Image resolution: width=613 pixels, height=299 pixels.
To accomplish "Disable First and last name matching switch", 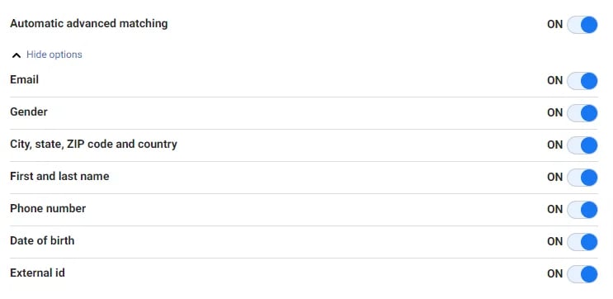I will pyautogui.click(x=582, y=178).
